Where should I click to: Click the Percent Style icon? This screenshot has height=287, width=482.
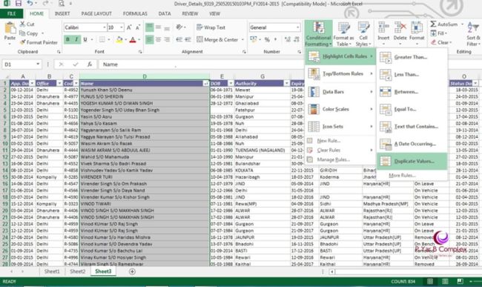[x=267, y=39]
